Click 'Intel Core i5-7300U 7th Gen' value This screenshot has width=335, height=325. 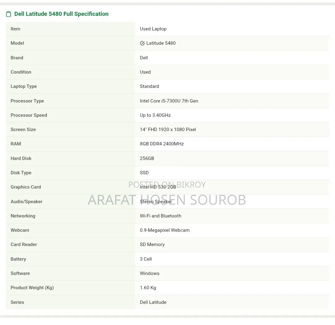click(169, 101)
